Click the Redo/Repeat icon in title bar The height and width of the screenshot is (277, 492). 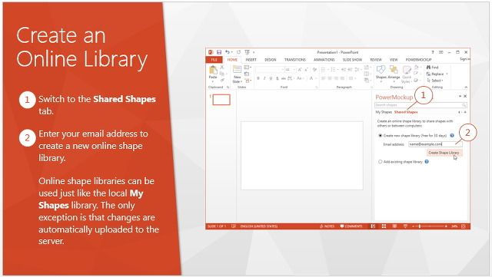tap(238, 52)
